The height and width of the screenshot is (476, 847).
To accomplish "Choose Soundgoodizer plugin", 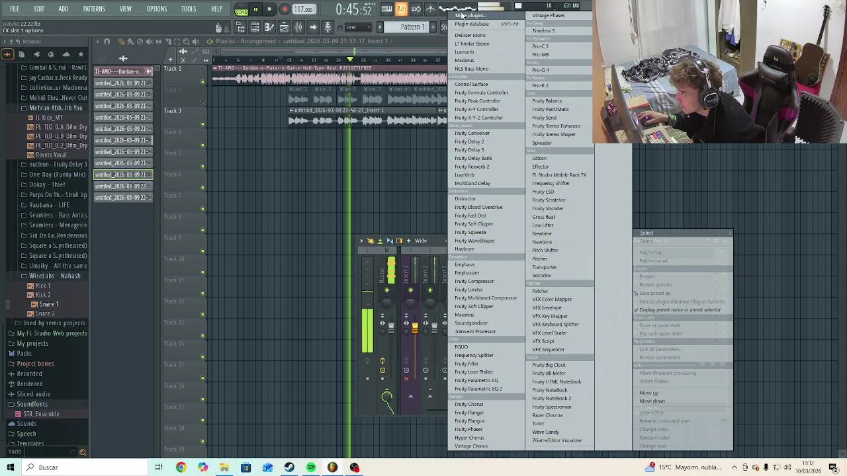I will click(x=471, y=323).
